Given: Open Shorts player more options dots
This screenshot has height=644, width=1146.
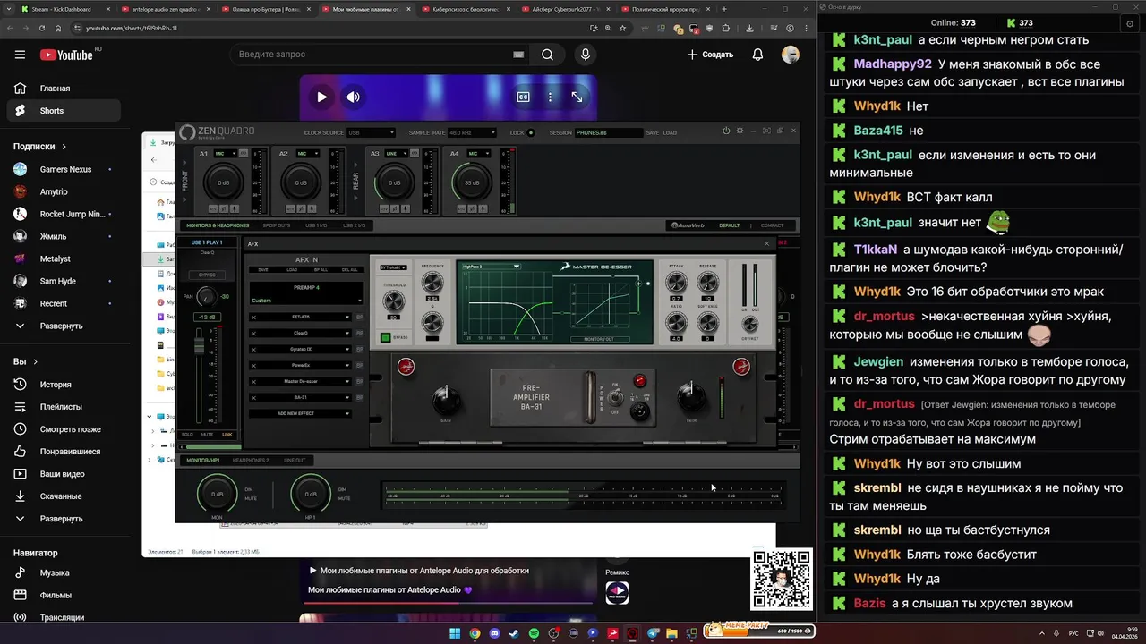Looking at the screenshot, I should 550,97.
